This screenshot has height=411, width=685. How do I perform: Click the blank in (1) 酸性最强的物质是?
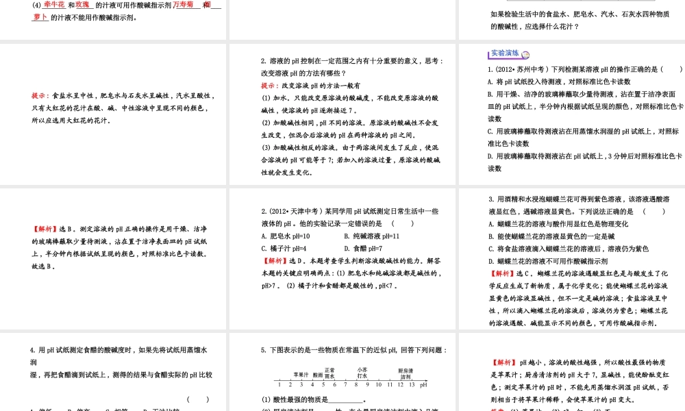[345, 399]
